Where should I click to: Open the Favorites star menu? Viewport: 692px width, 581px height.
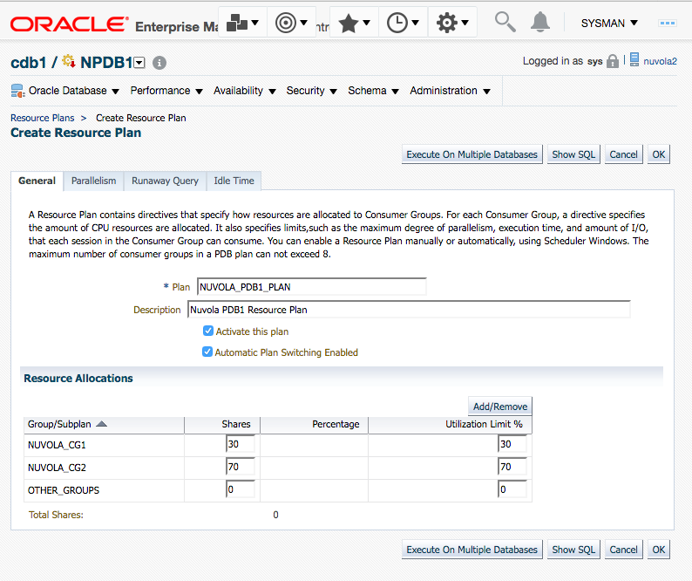(x=354, y=23)
